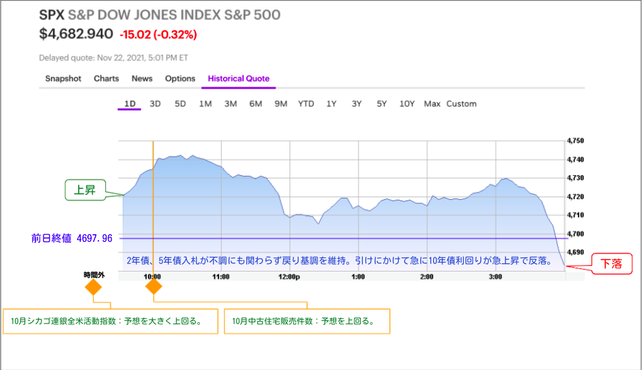
Task: Click the 11:00 time axis label
Action: [x=220, y=277]
